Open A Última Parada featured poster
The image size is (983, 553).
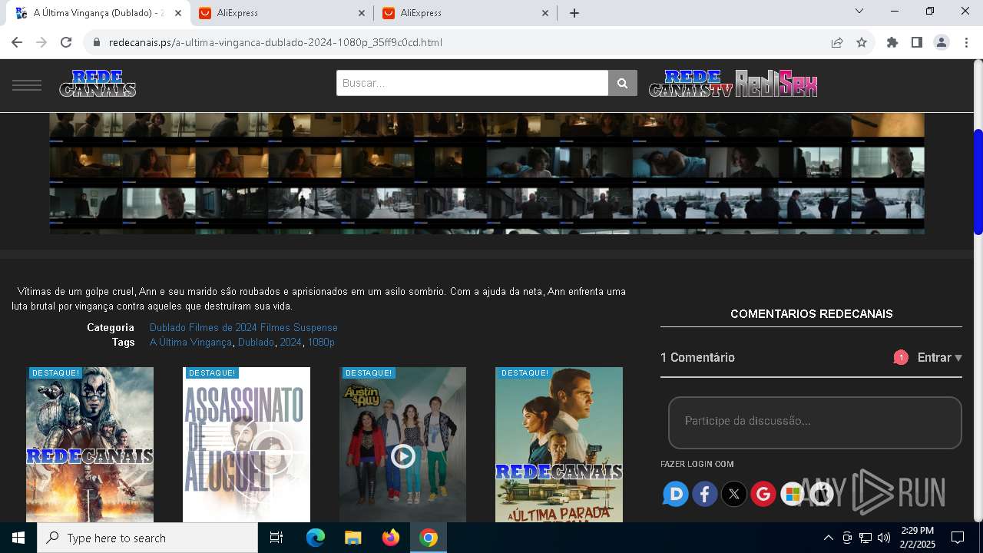click(559, 445)
